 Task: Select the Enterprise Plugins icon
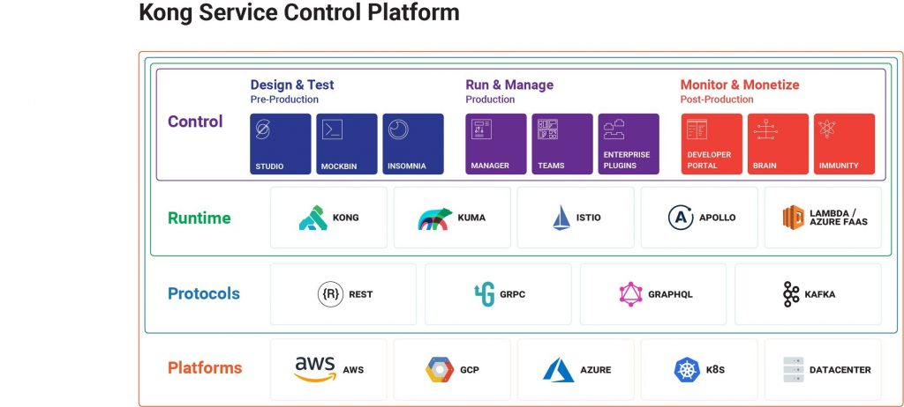point(614,129)
